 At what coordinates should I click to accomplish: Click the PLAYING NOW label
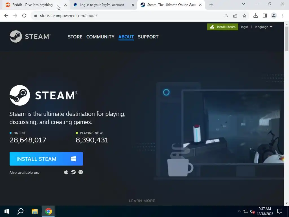pyautogui.click(x=91, y=133)
